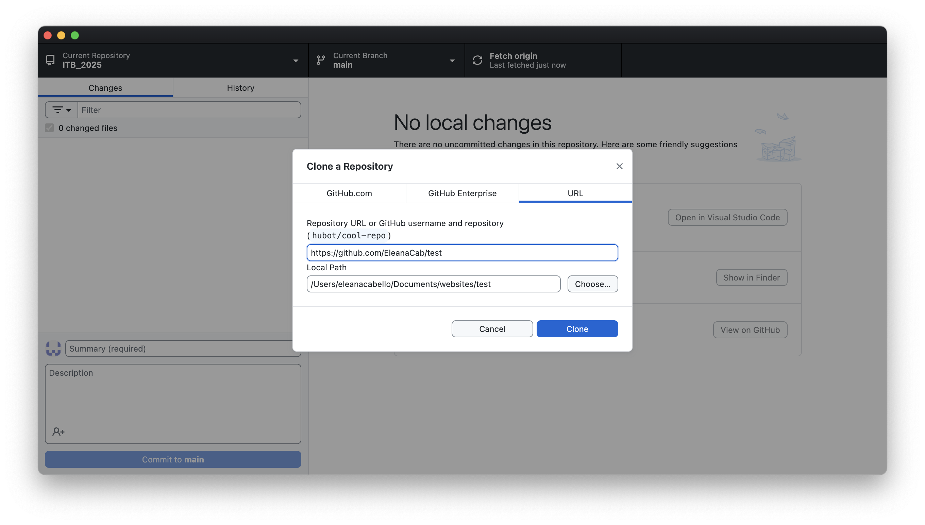
Task: Click the branch icon beside Current Branch
Action: point(321,60)
